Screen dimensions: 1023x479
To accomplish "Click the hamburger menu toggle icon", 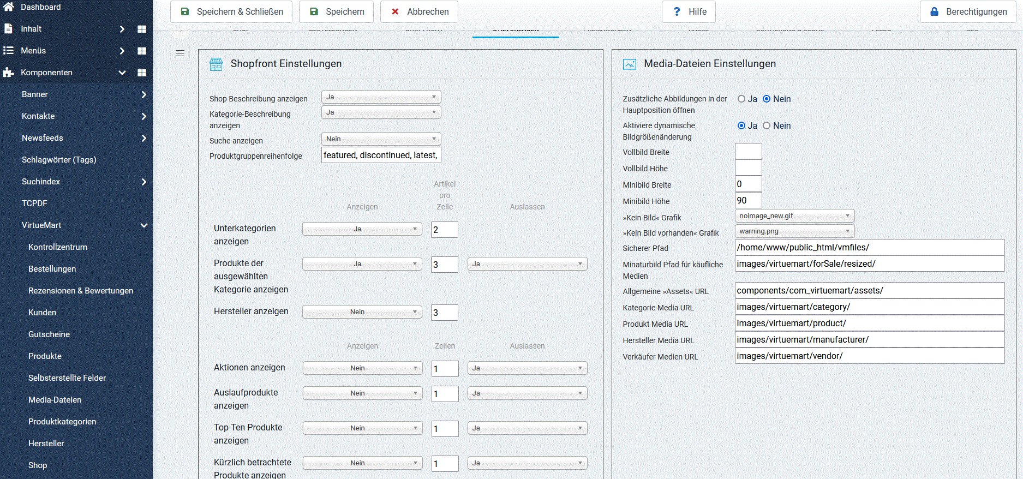I will (180, 53).
